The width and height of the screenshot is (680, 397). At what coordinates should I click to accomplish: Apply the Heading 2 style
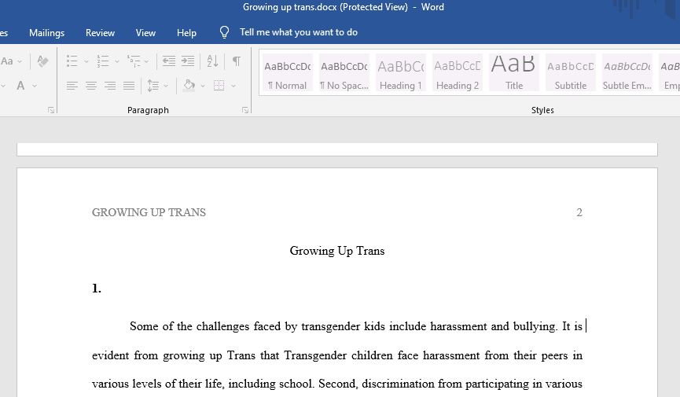pos(458,72)
